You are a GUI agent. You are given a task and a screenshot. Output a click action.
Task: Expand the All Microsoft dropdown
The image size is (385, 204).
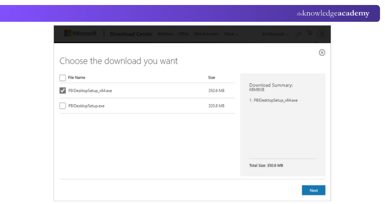point(275,34)
